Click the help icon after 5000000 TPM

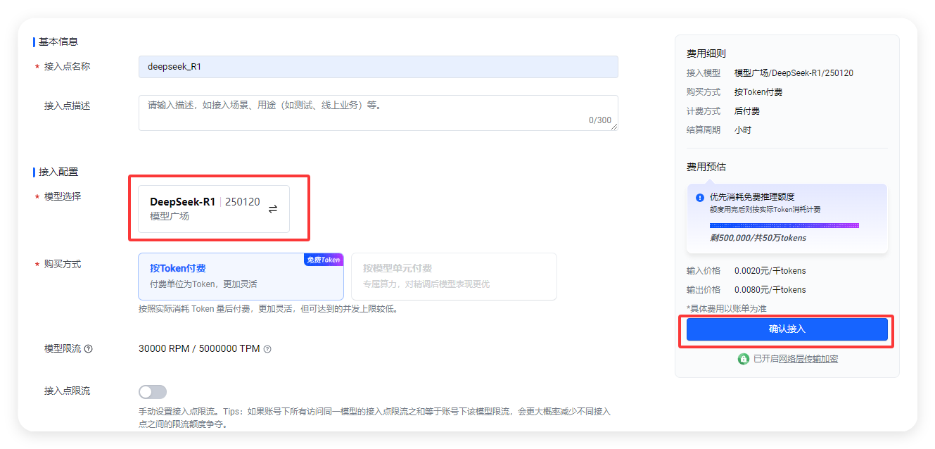(267, 349)
